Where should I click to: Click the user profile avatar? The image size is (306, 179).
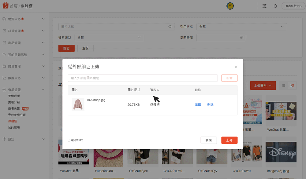[x=230, y=6]
